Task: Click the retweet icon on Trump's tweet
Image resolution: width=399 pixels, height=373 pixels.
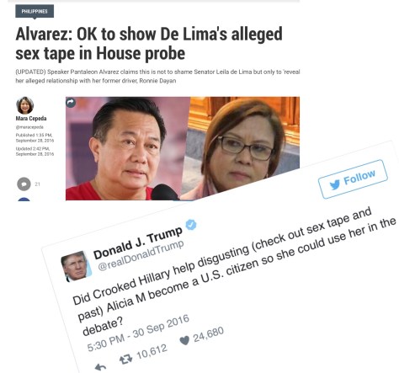Action: click(125, 359)
